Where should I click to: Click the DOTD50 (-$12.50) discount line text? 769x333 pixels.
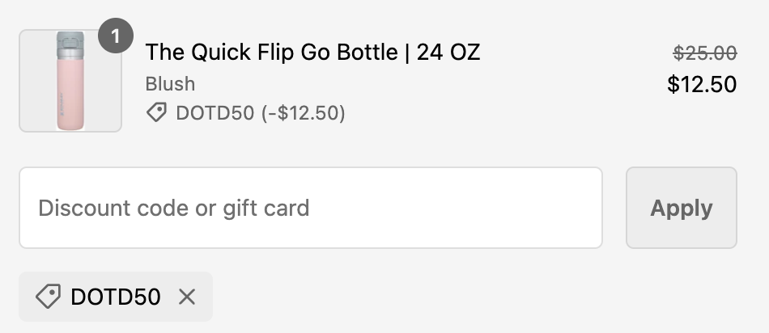261,113
